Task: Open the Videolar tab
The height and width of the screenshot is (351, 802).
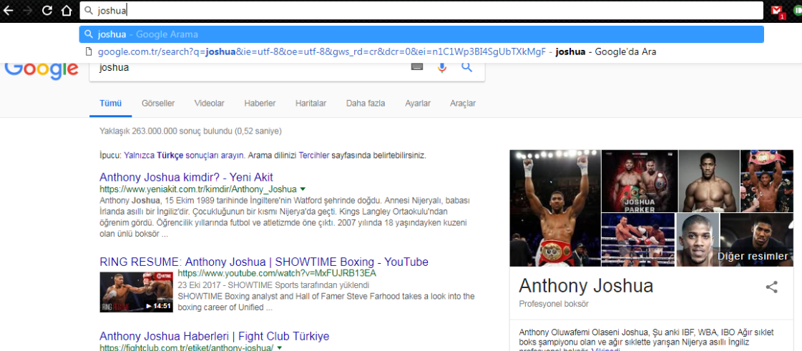Action: 209,103
